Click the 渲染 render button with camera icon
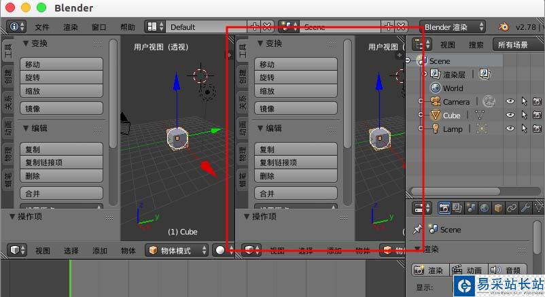The width and height of the screenshot is (545, 297). (430, 270)
